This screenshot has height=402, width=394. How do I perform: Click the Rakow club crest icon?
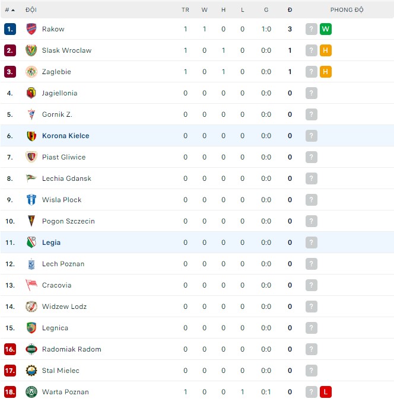31,29
